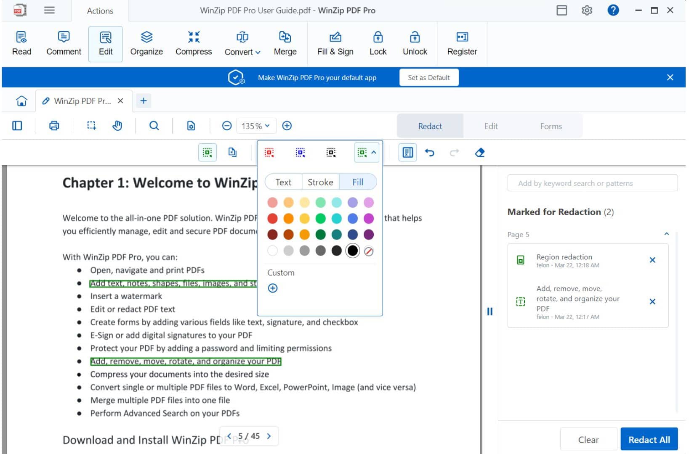The image size is (689, 454).
Task: Open the page view settings icon
Action: click(191, 126)
